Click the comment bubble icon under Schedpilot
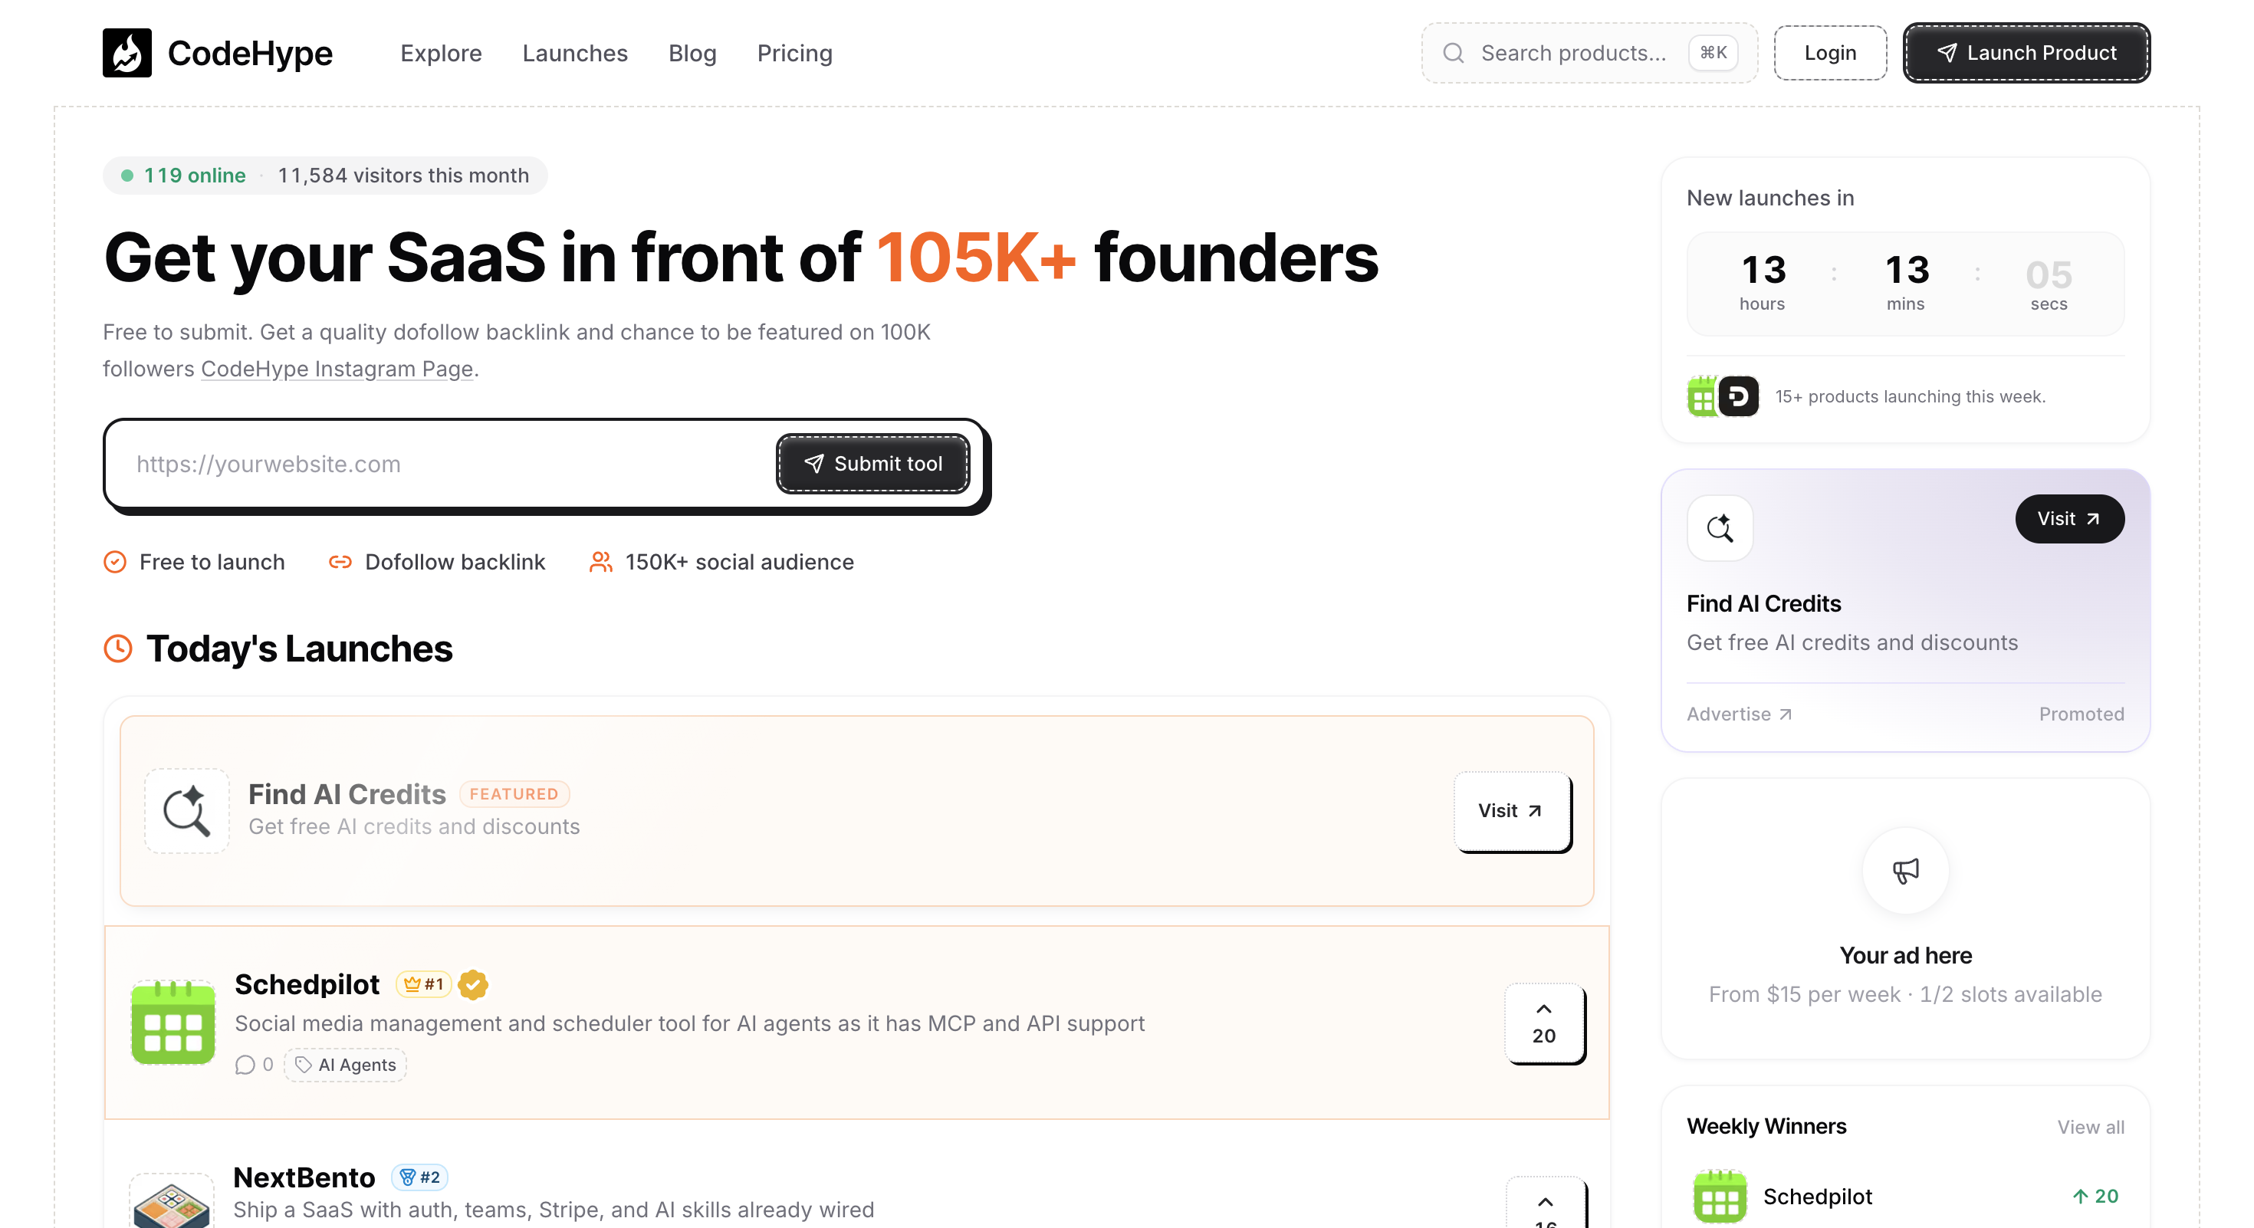The image size is (2254, 1228). coord(245,1065)
